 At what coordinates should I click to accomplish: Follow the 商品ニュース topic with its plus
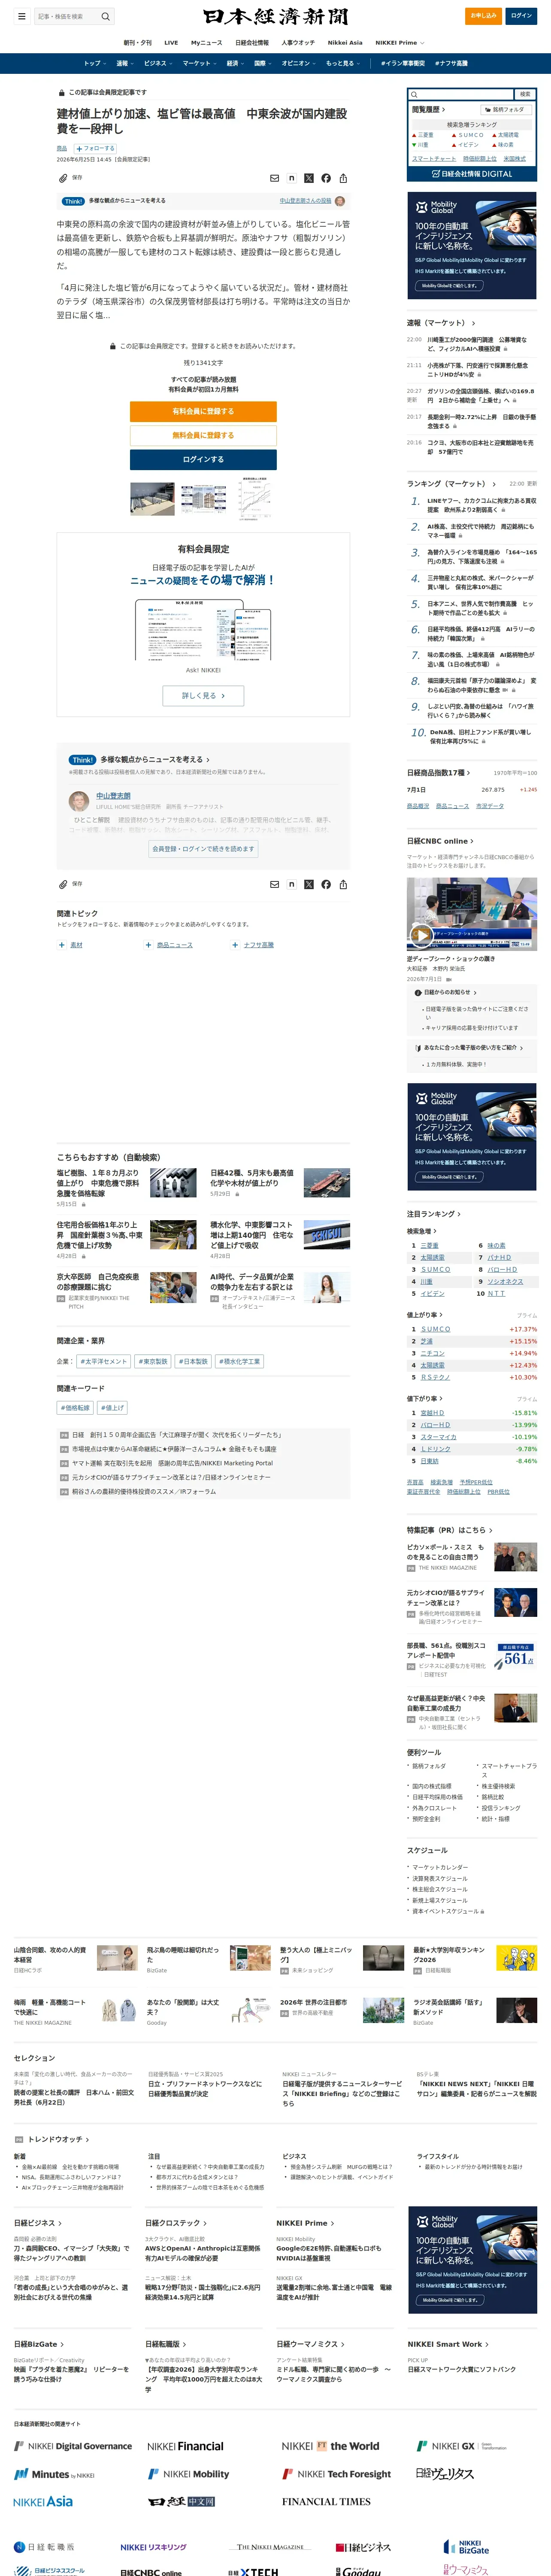(x=148, y=945)
